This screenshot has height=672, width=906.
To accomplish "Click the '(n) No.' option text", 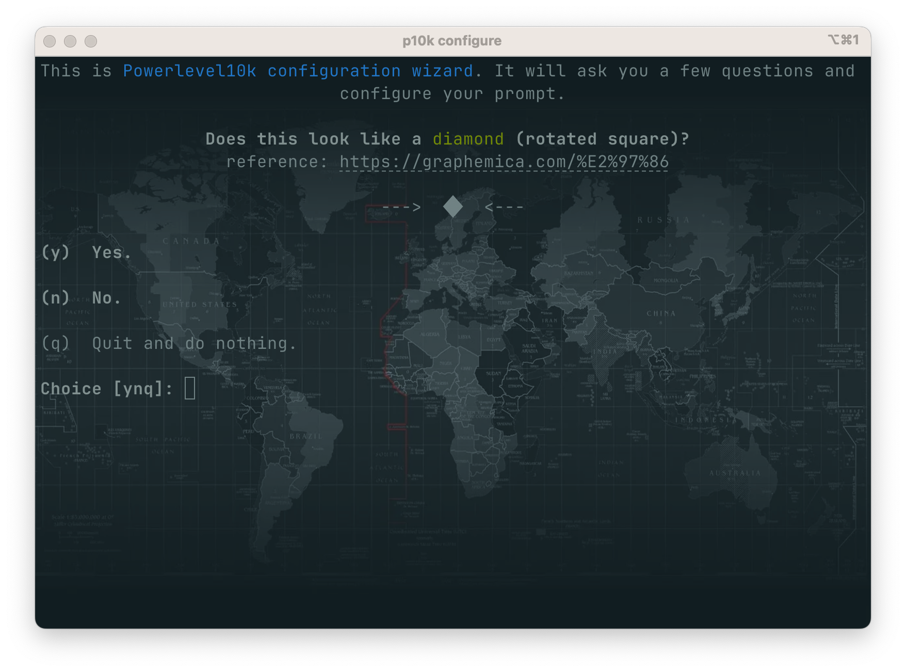I will click(x=81, y=298).
